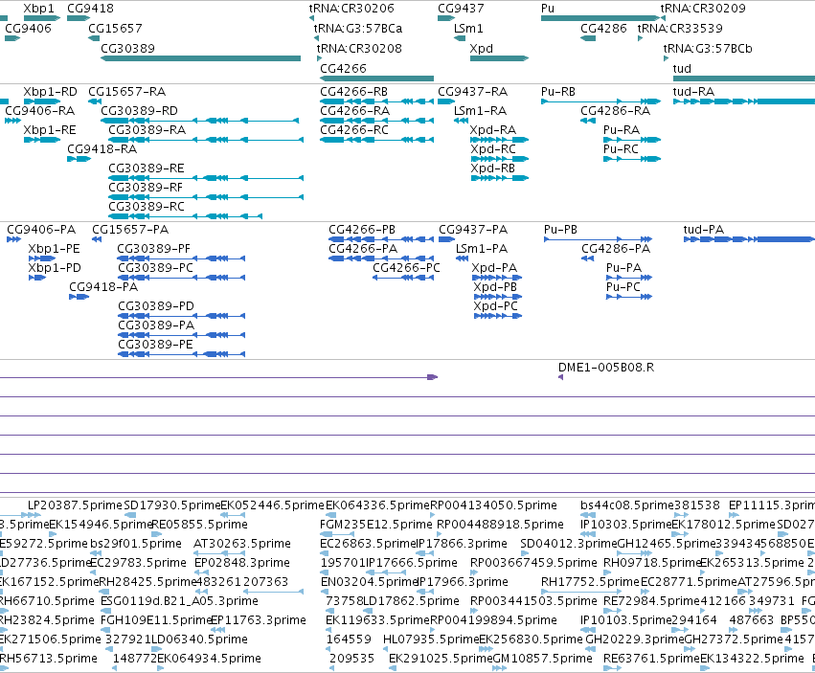Image resolution: width=815 pixels, height=673 pixels.
Task: Click the CG30389 gene bar in top track
Action: (x=200, y=58)
